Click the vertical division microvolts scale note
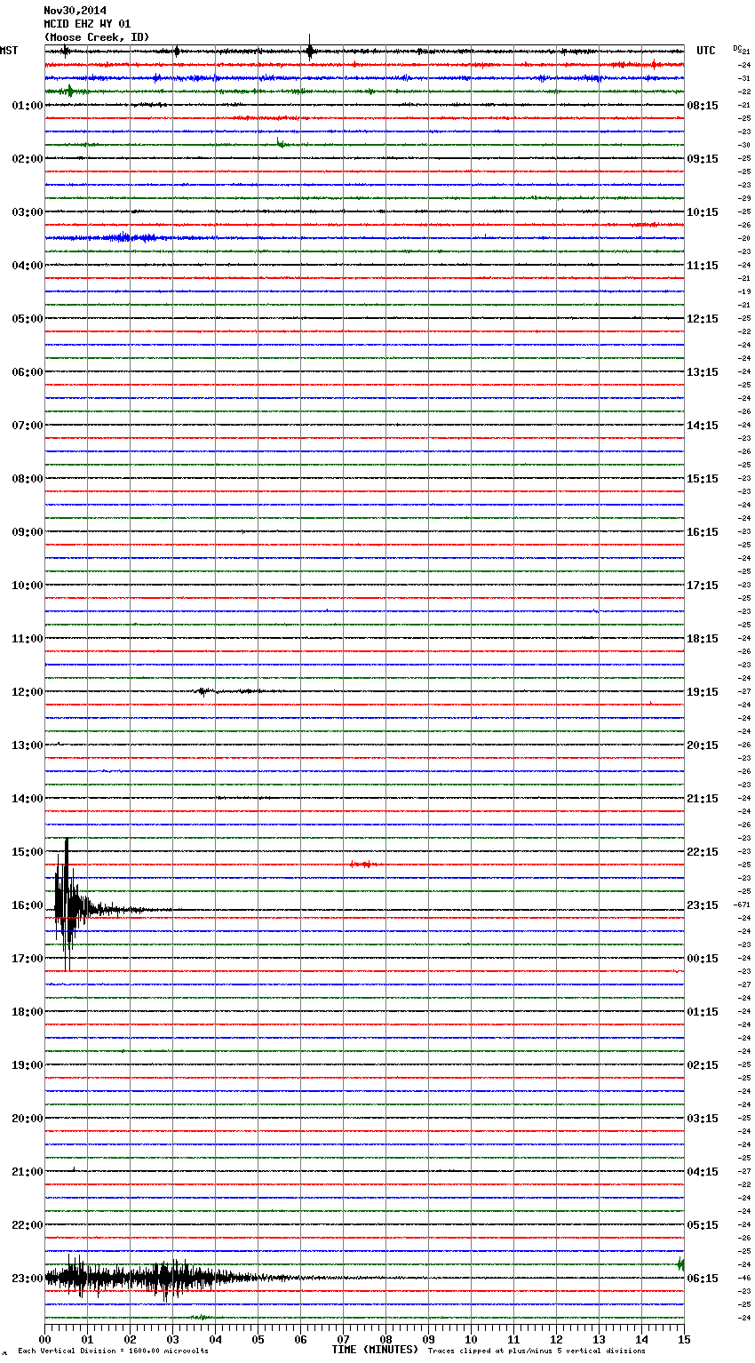Viewport: 755px width, 1363px height. coord(114,1351)
